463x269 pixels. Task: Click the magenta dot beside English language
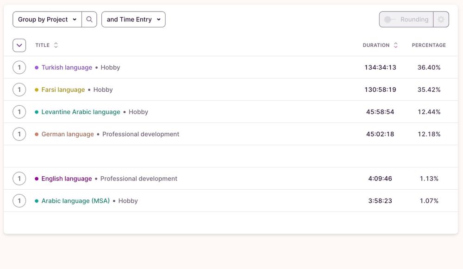coord(37,179)
